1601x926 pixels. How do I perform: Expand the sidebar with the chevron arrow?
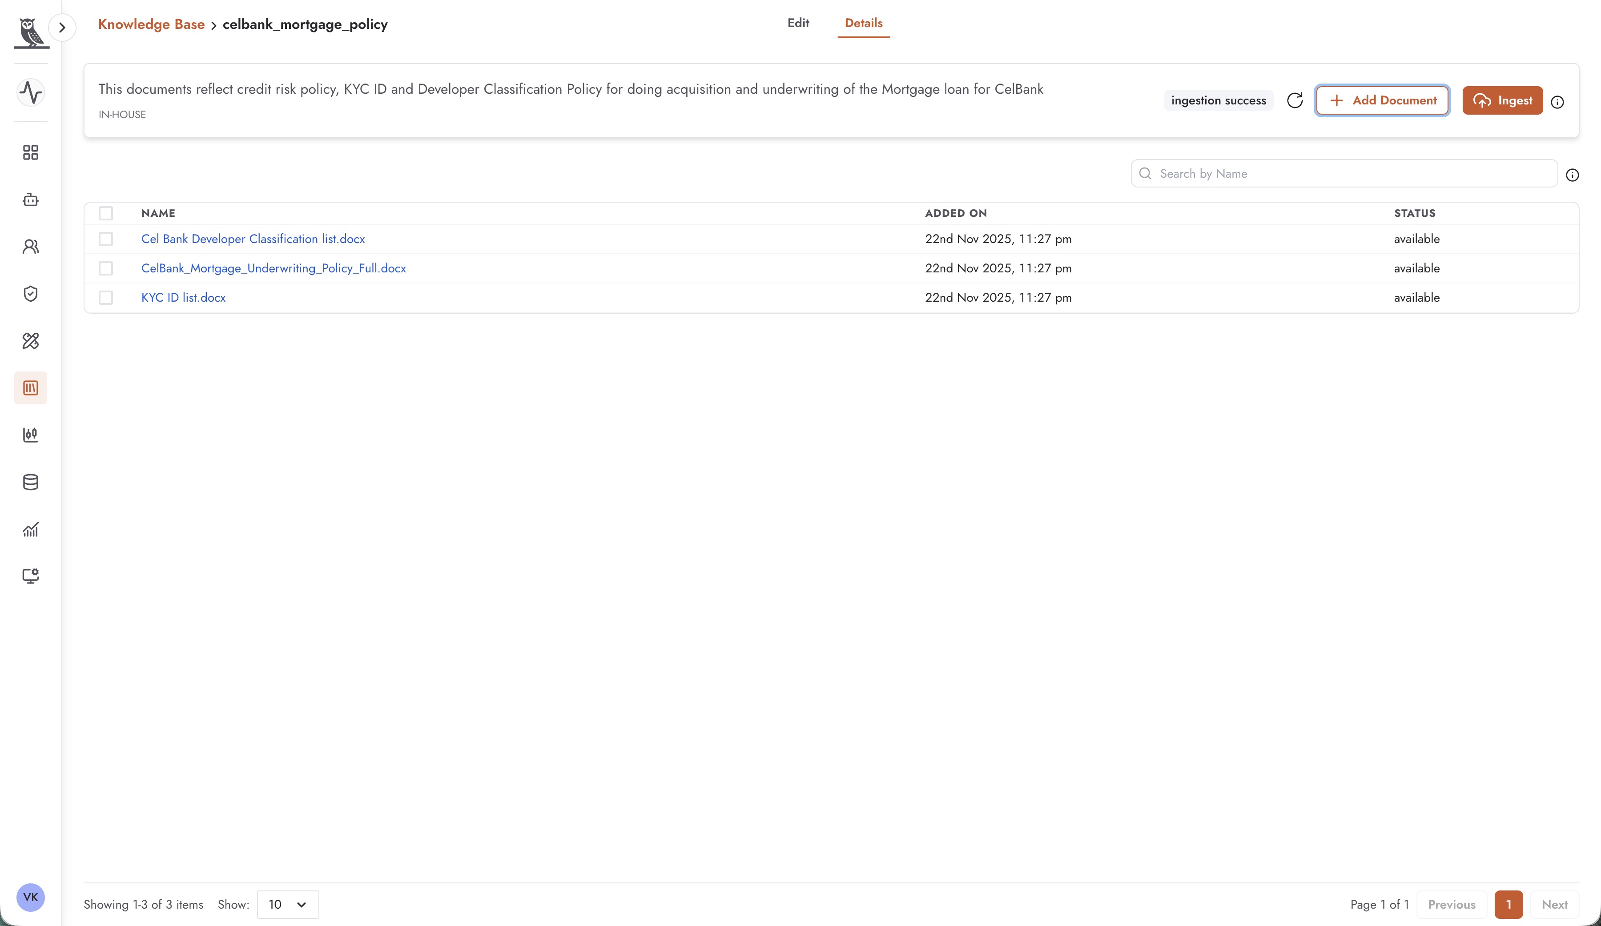(62, 27)
